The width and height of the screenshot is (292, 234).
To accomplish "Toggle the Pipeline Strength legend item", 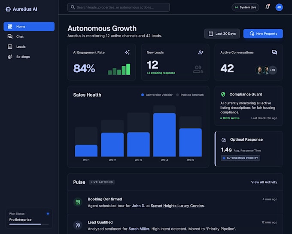I will [190, 95].
